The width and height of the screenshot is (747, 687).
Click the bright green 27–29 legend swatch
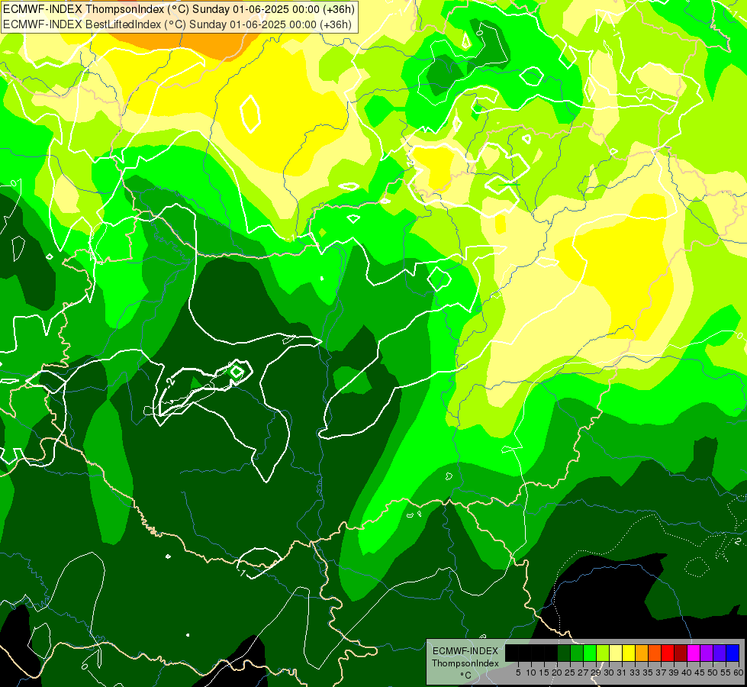tap(590, 653)
